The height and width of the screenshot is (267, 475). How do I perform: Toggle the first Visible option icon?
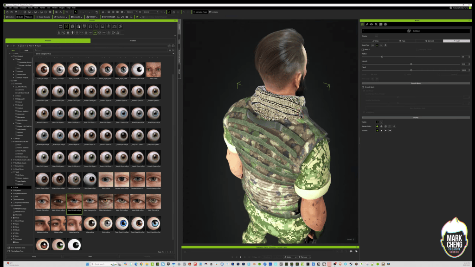pos(377,122)
